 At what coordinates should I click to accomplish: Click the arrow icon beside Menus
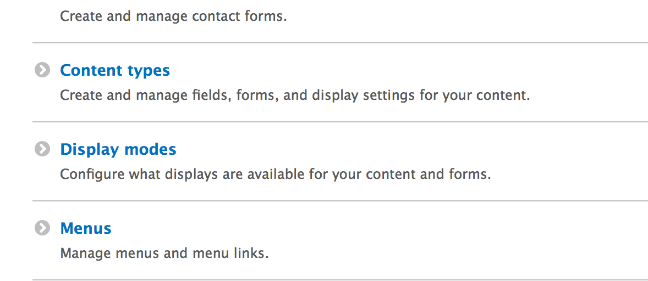(41, 228)
